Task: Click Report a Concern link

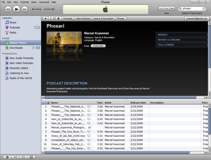Action: pyautogui.click(x=182, y=40)
